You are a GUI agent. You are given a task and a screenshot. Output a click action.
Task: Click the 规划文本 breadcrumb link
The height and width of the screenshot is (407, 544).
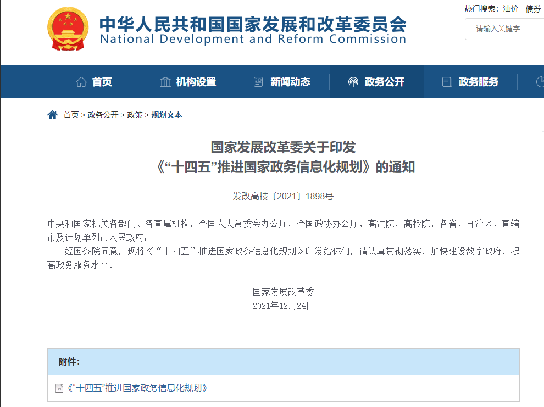(166, 115)
